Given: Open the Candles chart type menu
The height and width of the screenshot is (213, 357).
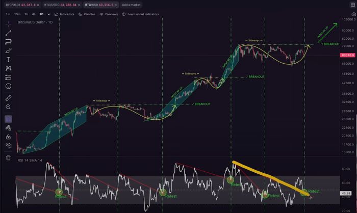Looking at the screenshot, I should pos(87,14).
